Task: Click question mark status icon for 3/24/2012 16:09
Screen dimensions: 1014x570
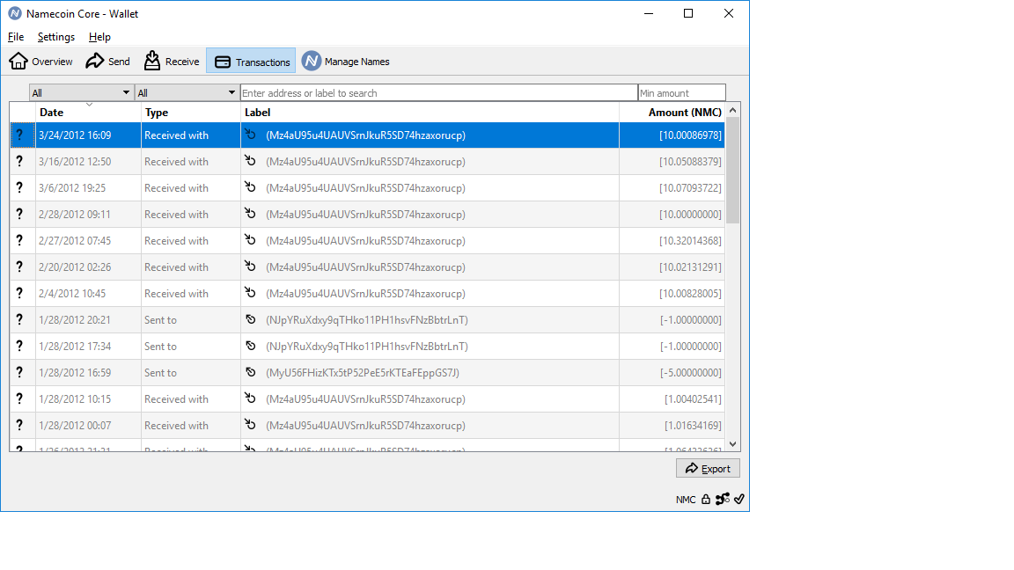Action: click(x=20, y=135)
